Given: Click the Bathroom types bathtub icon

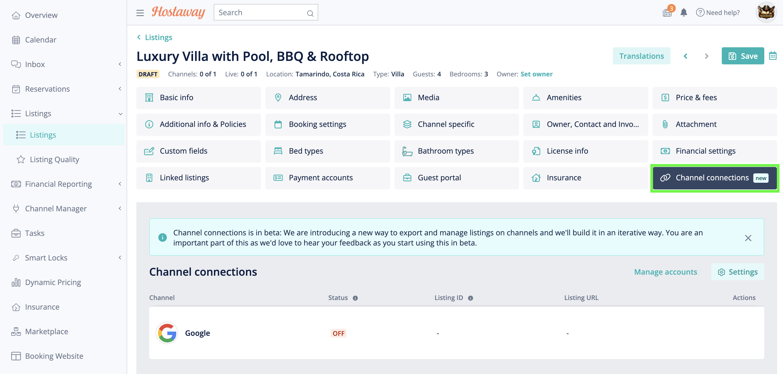Looking at the screenshot, I should pyautogui.click(x=407, y=151).
